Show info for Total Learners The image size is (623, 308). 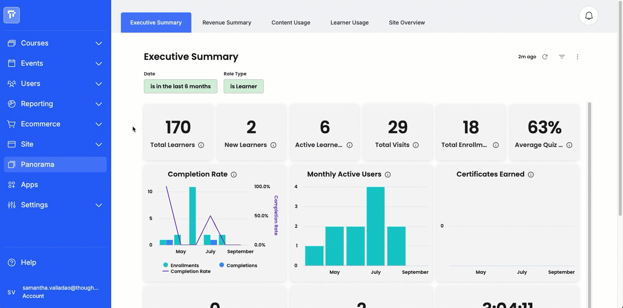point(201,145)
